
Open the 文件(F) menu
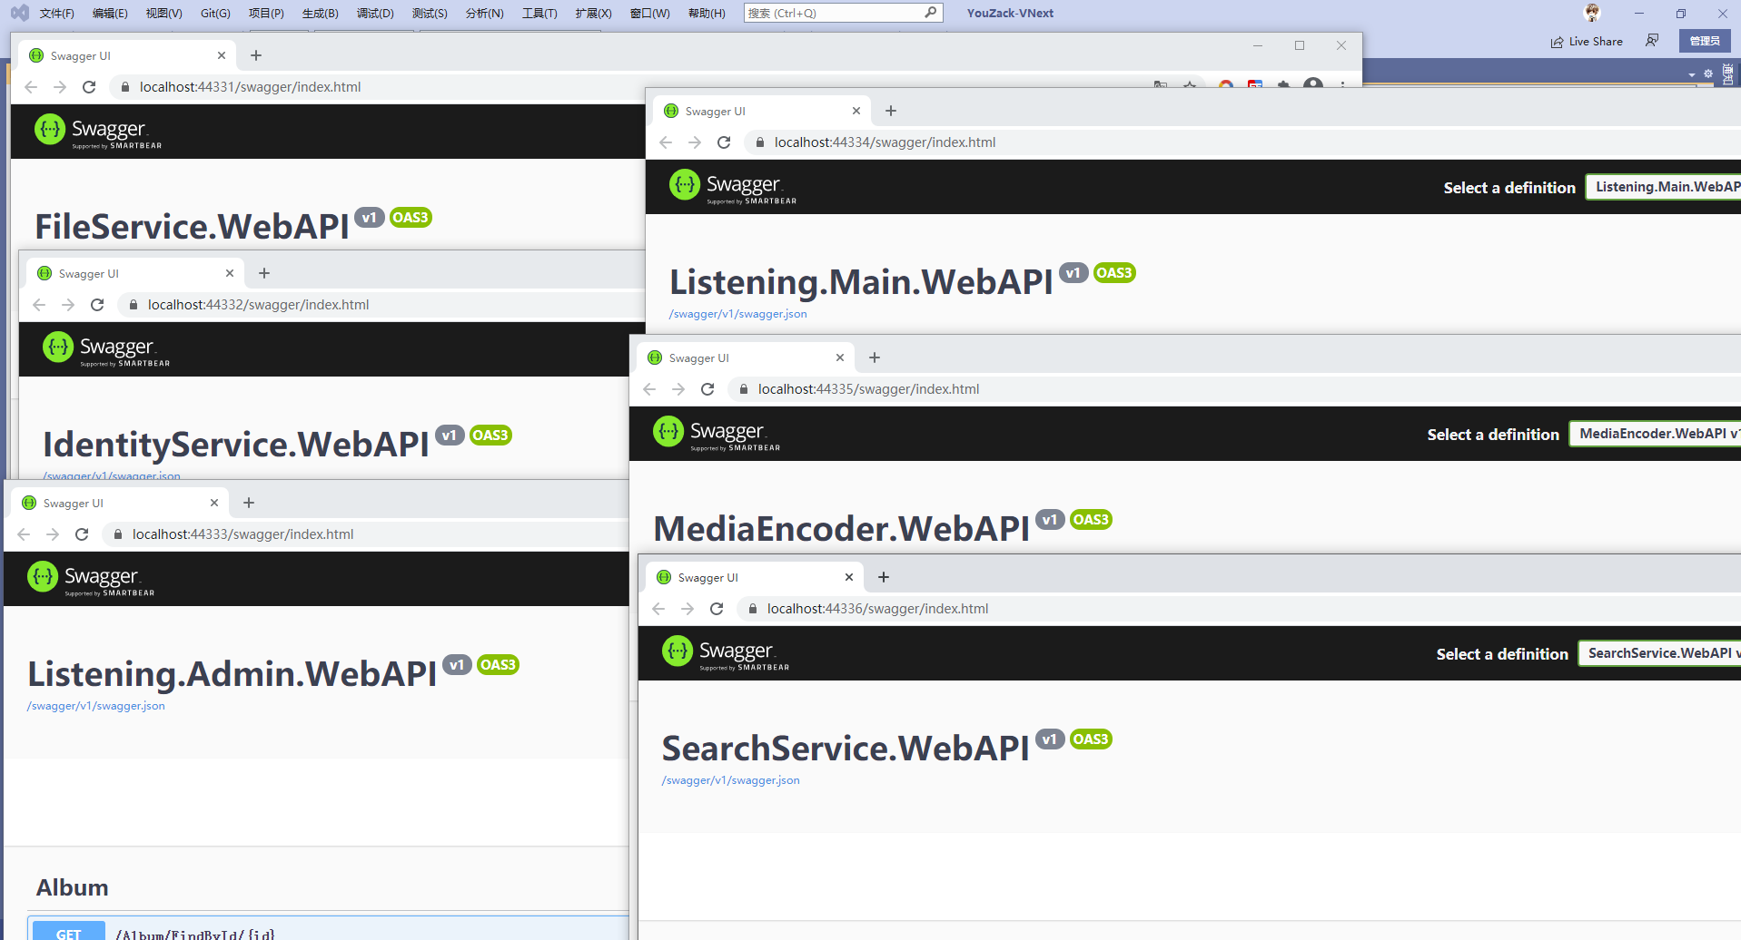pyautogui.click(x=56, y=13)
